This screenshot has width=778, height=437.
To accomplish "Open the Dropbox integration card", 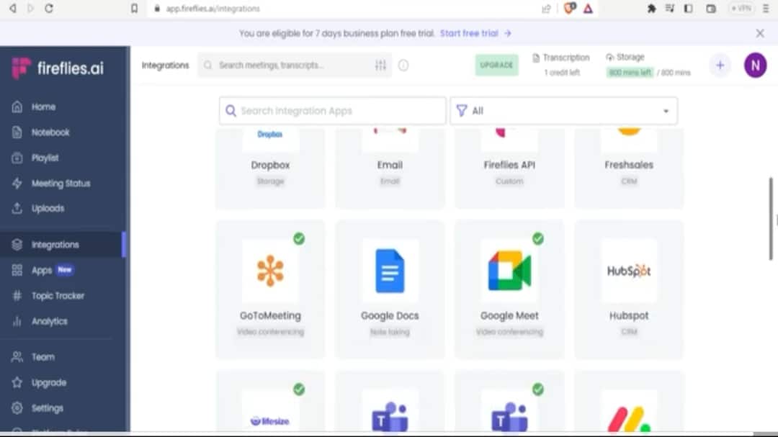I will pyautogui.click(x=270, y=168).
